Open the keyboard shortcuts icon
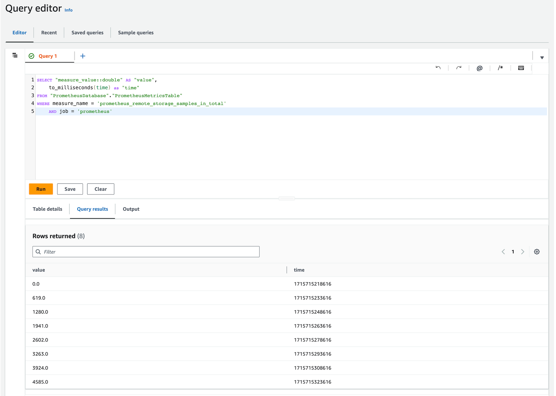Image resolution: width=556 pixels, height=396 pixels. [521, 68]
